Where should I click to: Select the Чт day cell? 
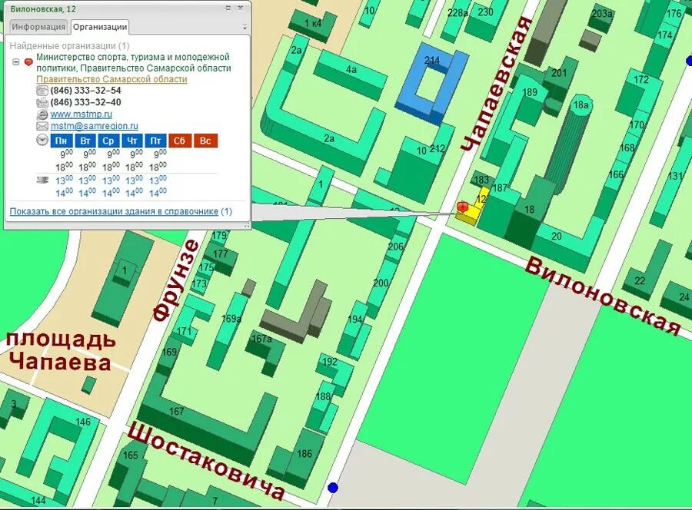132,141
